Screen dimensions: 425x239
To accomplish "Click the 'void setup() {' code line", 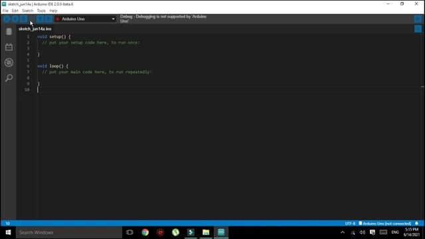I will pos(54,37).
